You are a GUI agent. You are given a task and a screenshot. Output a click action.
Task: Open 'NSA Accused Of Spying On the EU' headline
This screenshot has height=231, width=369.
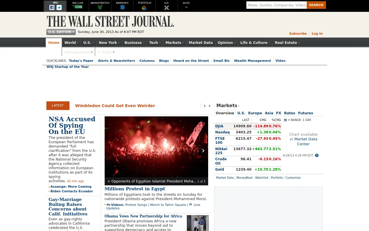point(72,125)
